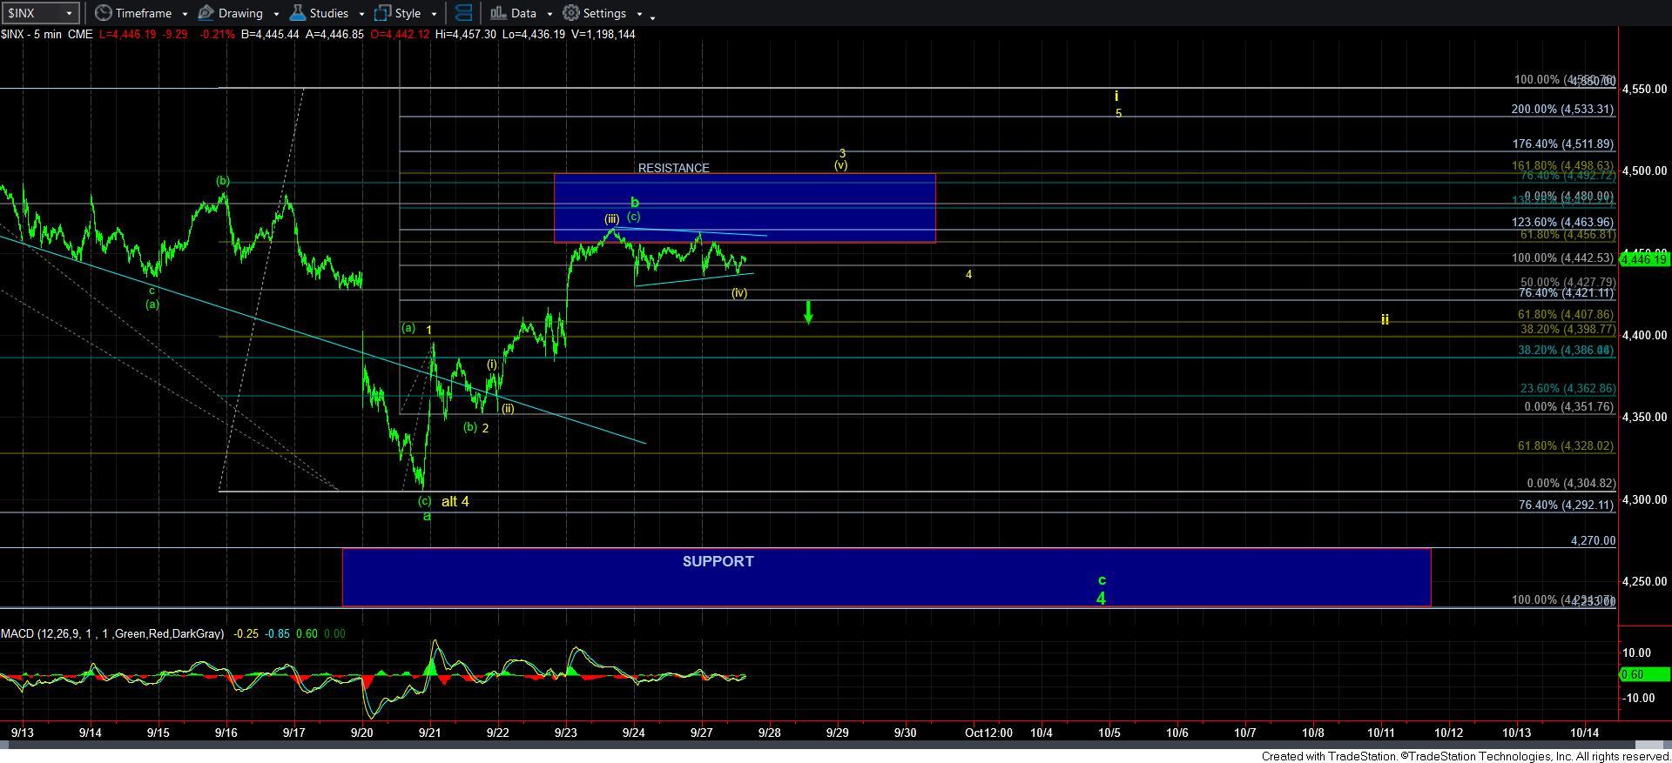Image resolution: width=1672 pixels, height=763 pixels.
Task: Click the blue linked panels toolbar icon
Action: (464, 13)
